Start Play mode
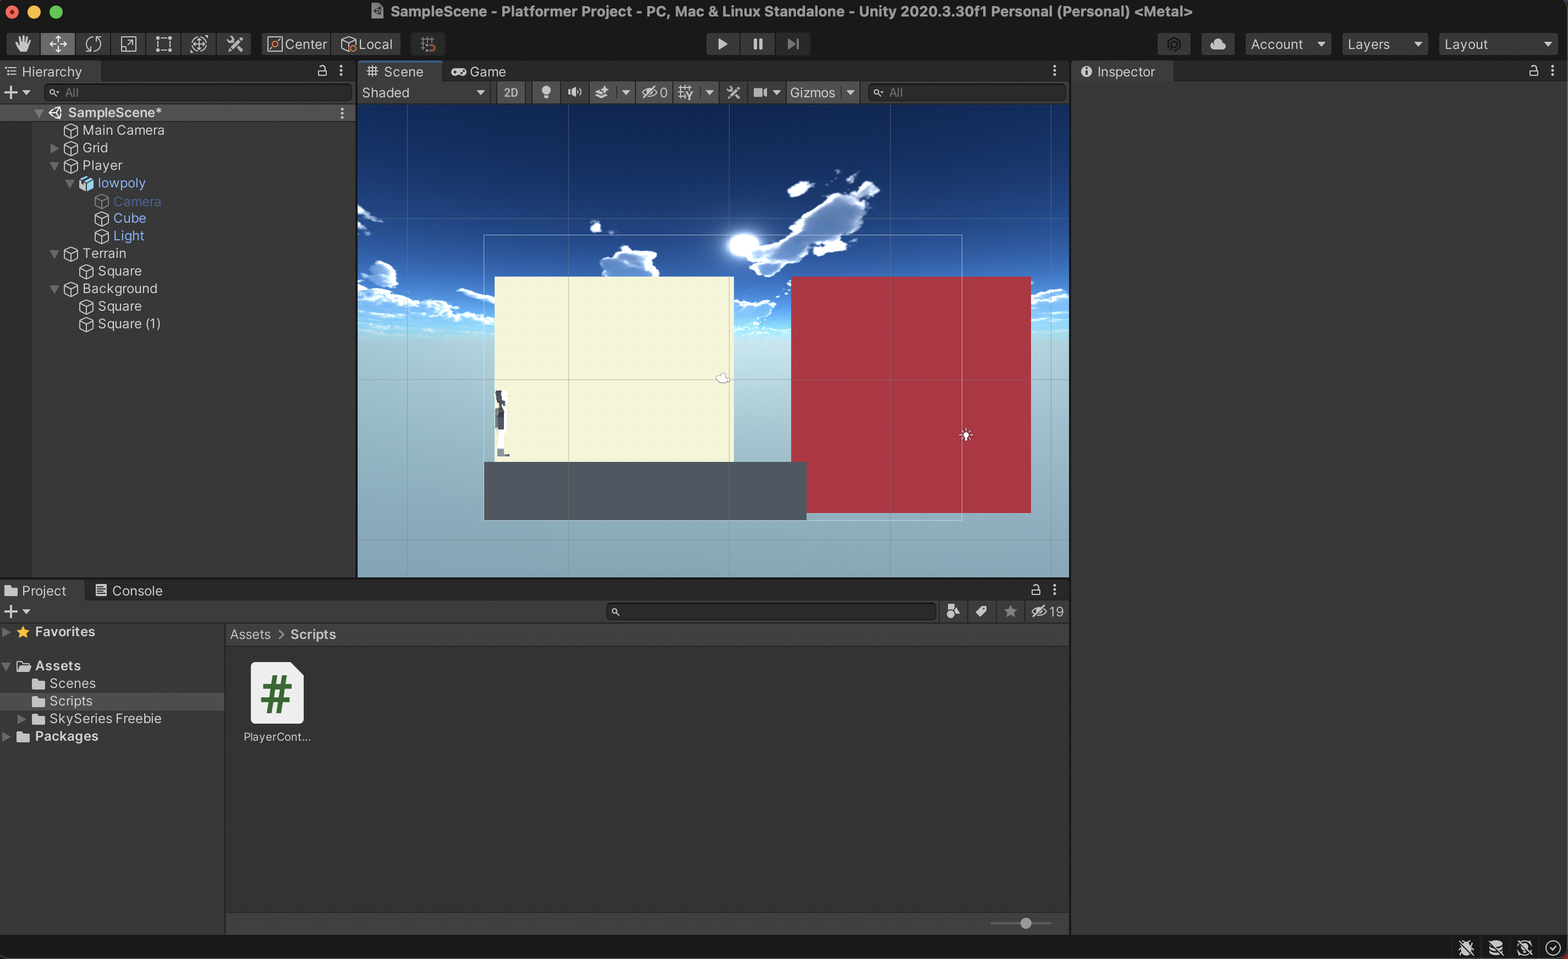Image resolution: width=1568 pixels, height=959 pixels. pyautogui.click(x=722, y=44)
